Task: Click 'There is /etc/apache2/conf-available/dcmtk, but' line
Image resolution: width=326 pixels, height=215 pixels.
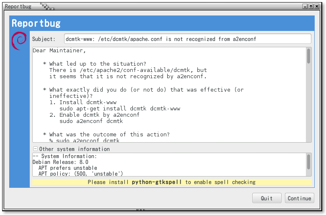Action: 128,70
